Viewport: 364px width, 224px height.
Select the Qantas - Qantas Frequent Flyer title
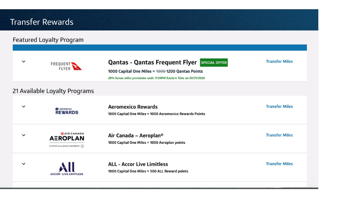coord(152,63)
